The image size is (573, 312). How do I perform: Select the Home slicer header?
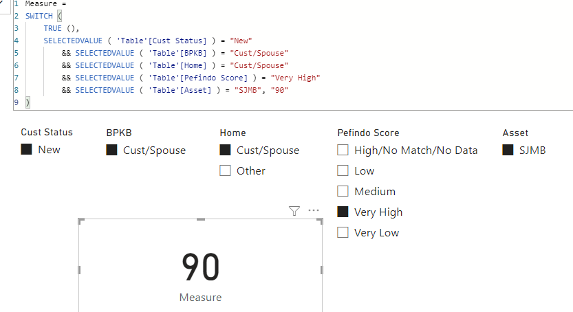pyautogui.click(x=233, y=133)
